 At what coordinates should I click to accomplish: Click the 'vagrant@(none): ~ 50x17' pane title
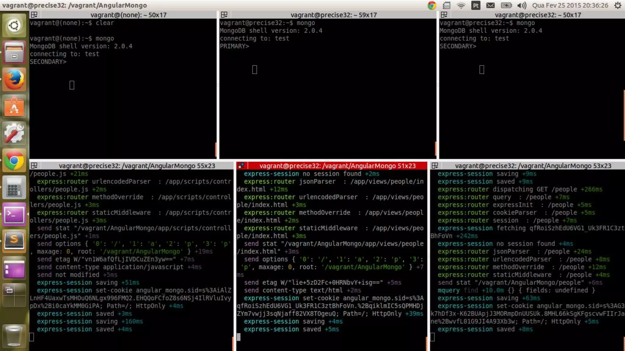(x=128, y=15)
